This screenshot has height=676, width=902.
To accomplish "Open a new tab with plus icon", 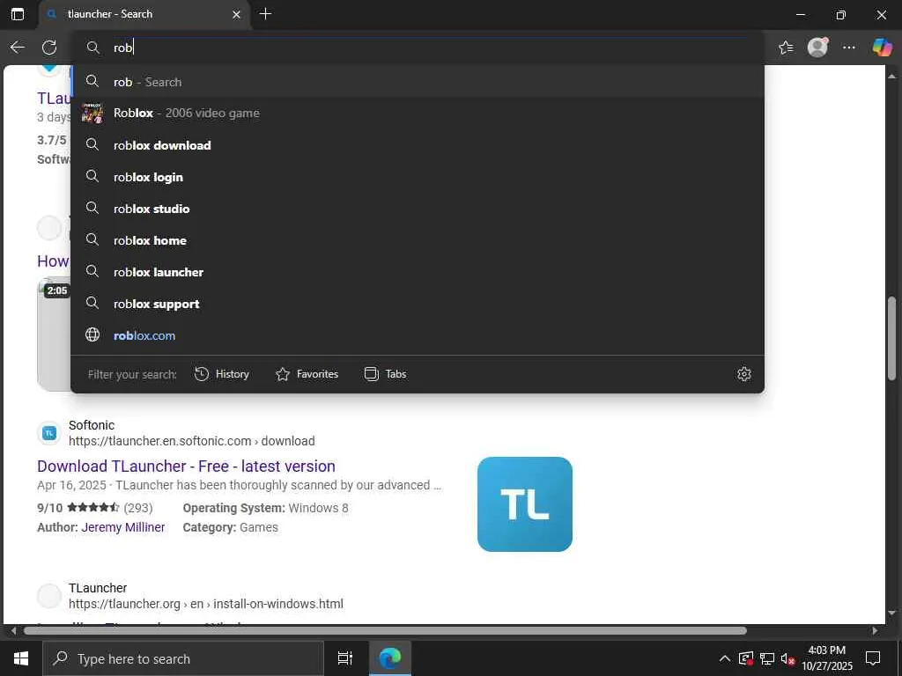I will point(265,14).
